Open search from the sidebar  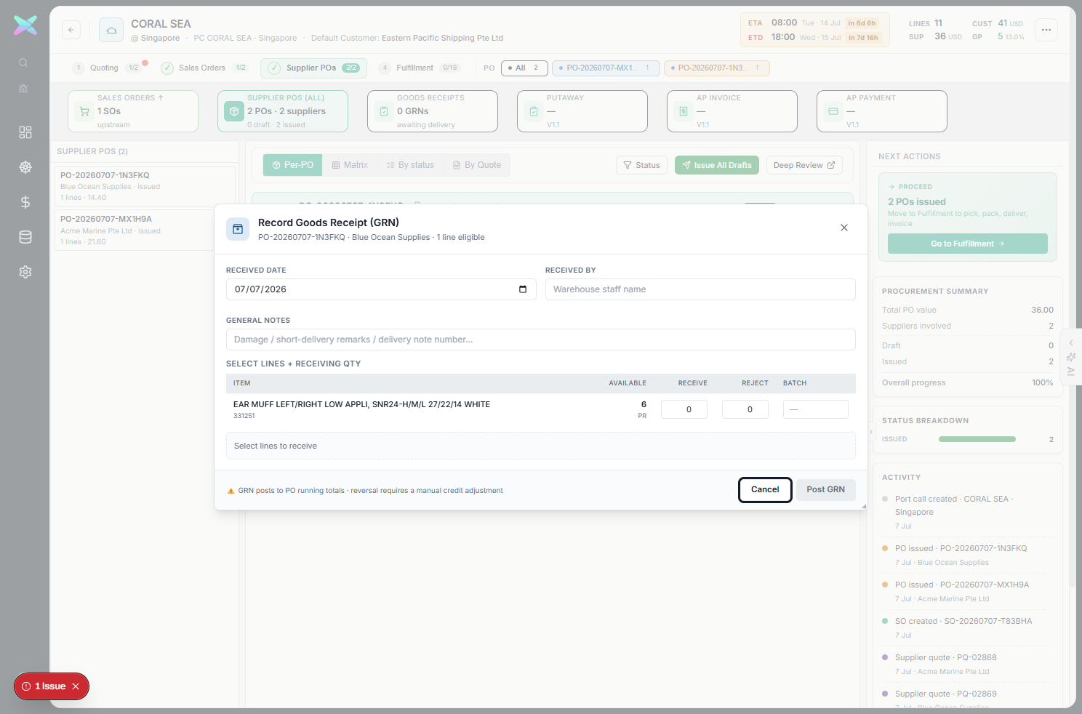click(23, 63)
